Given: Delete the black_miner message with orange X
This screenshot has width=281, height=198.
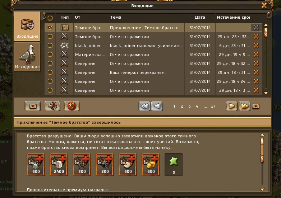Looking at the screenshot, I should pyautogui.click(x=256, y=46).
